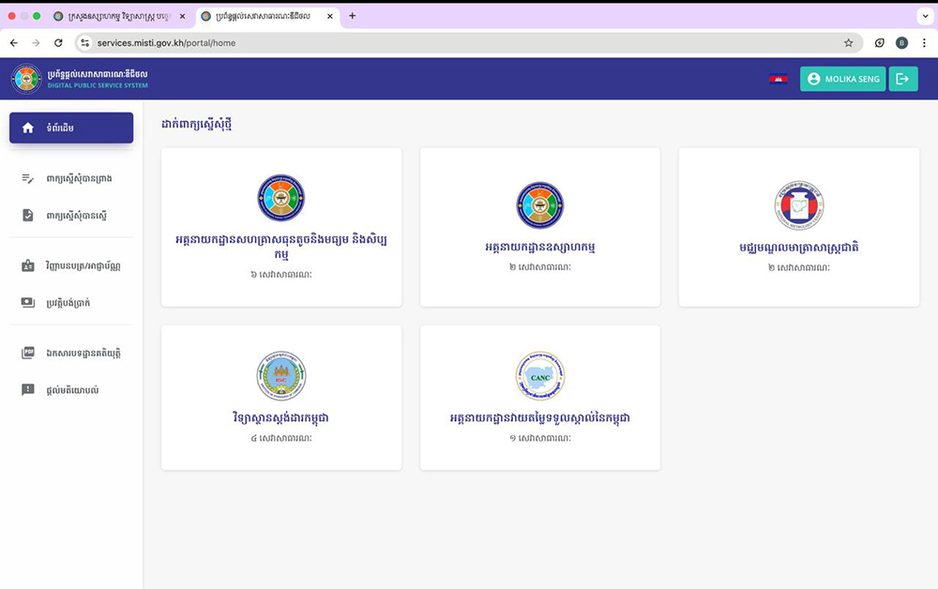Click the home icon in the sidebar
Screen dimensions: 938x589
pyautogui.click(x=27, y=128)
